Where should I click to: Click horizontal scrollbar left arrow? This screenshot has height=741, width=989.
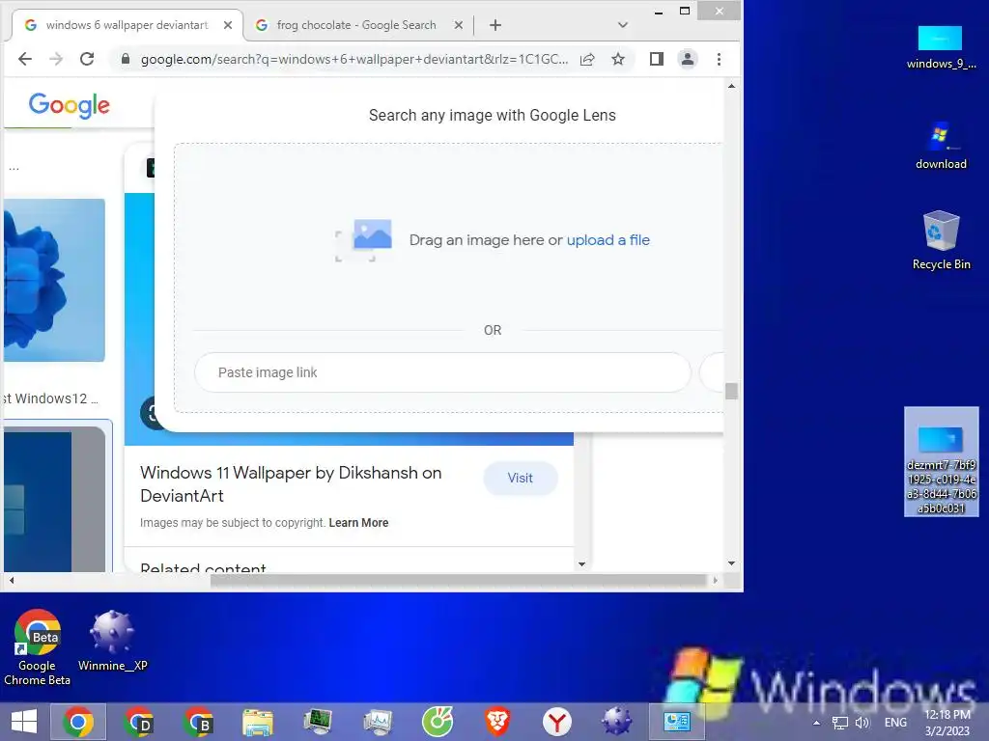[x=12, y=580]
